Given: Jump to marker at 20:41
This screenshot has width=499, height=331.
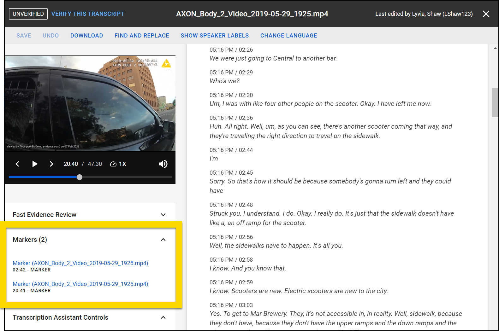Looking at the screenshot, I should [x=80, y=284].
